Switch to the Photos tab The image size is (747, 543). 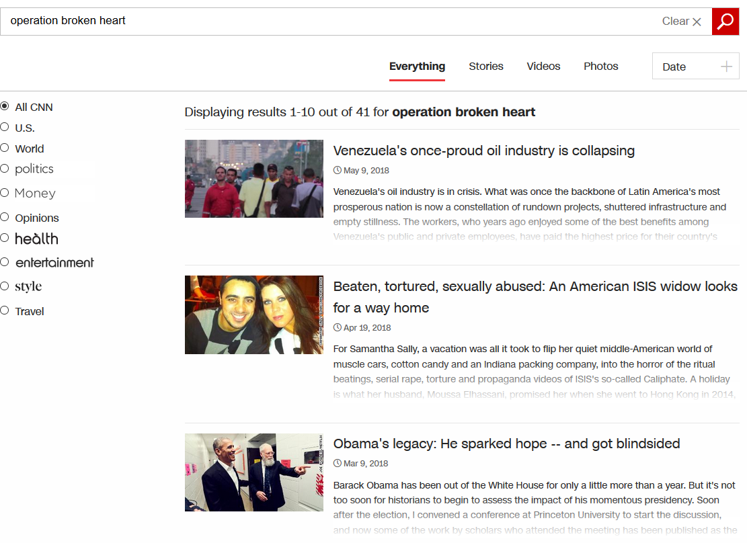(600, 67)
